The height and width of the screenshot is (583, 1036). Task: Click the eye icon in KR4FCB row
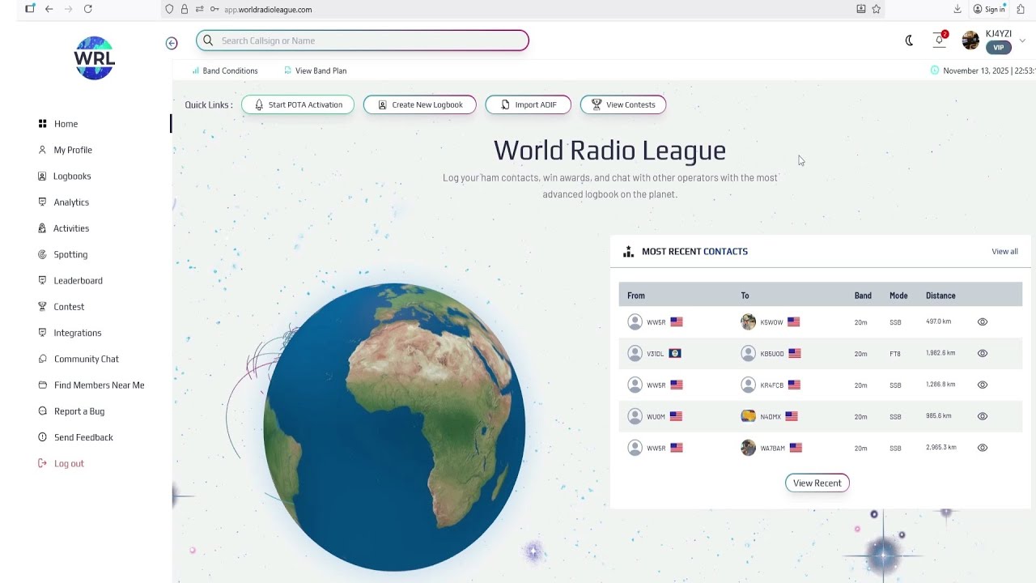coord(983,385)
